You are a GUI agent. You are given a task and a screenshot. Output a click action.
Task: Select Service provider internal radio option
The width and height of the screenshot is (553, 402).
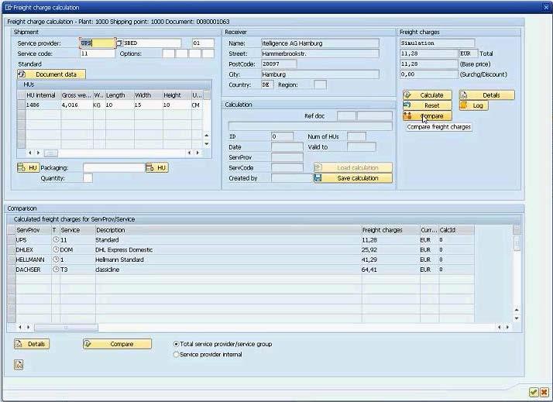coord(176,355)
